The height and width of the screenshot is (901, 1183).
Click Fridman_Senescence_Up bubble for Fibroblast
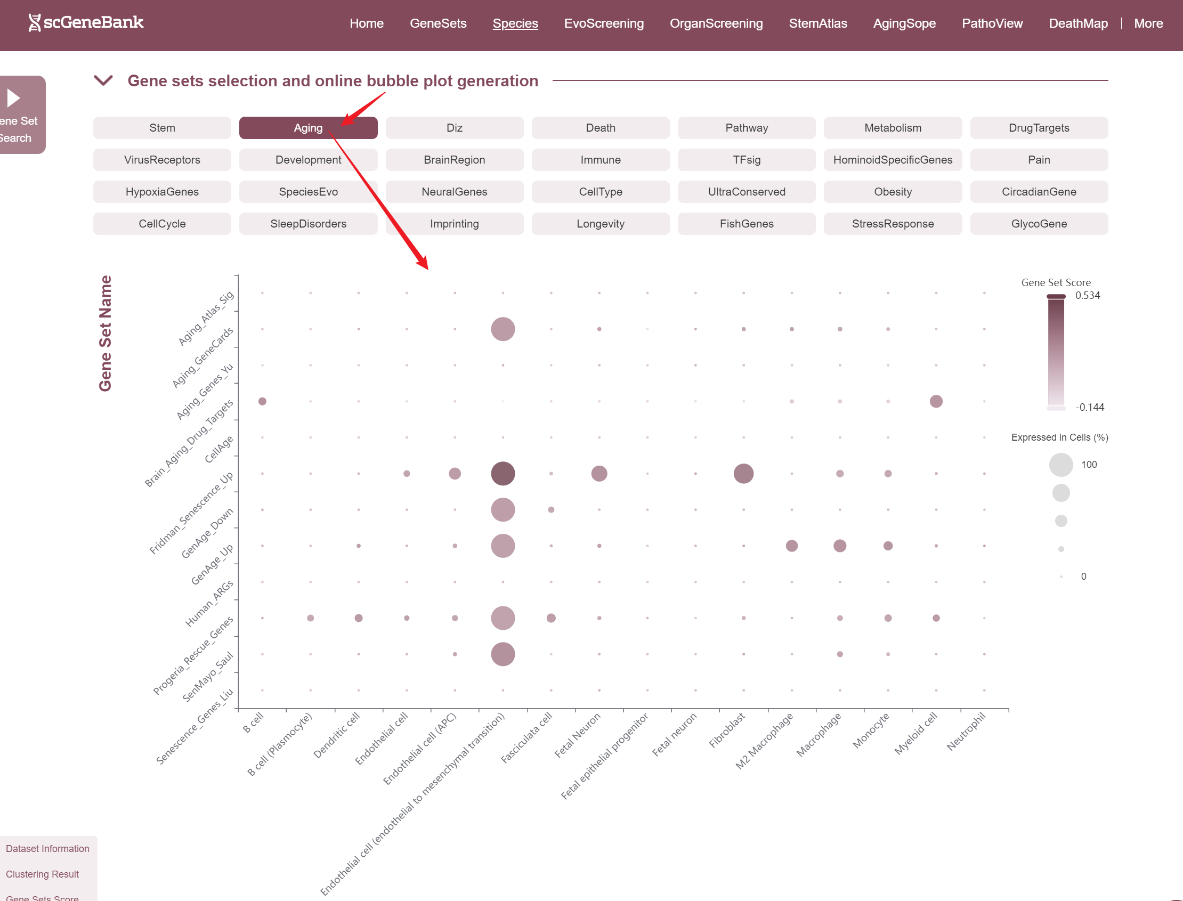743,474
